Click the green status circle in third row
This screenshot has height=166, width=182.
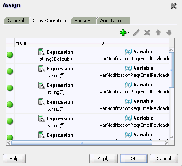click(x=10, y=88)
